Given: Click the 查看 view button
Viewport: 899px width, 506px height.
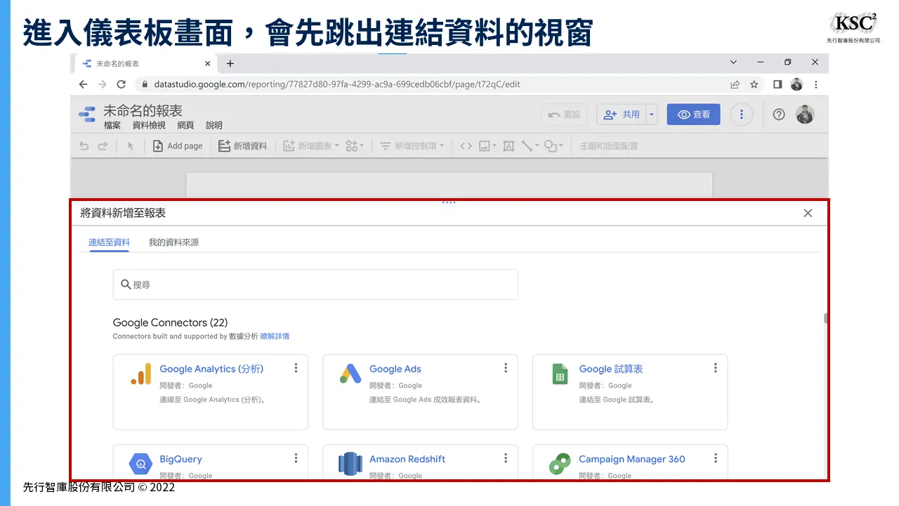Looking at the screenshot, I should coord(693,115).
